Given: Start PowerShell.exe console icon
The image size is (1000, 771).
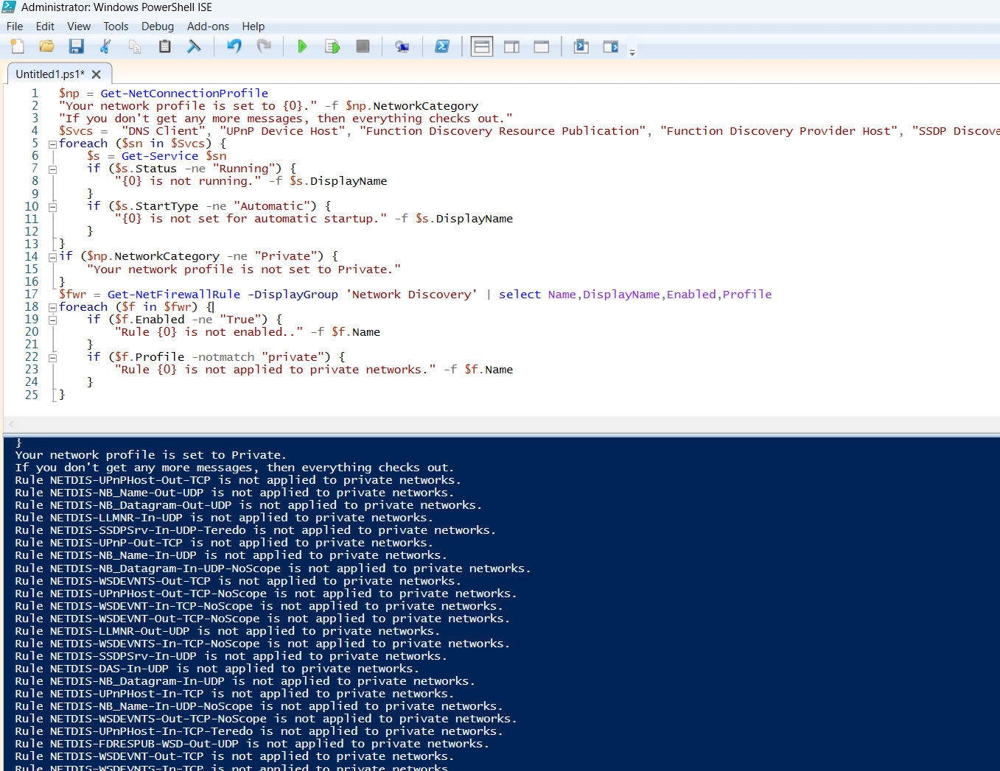Looking at the screenshot, I should click(x=442, y=46).
